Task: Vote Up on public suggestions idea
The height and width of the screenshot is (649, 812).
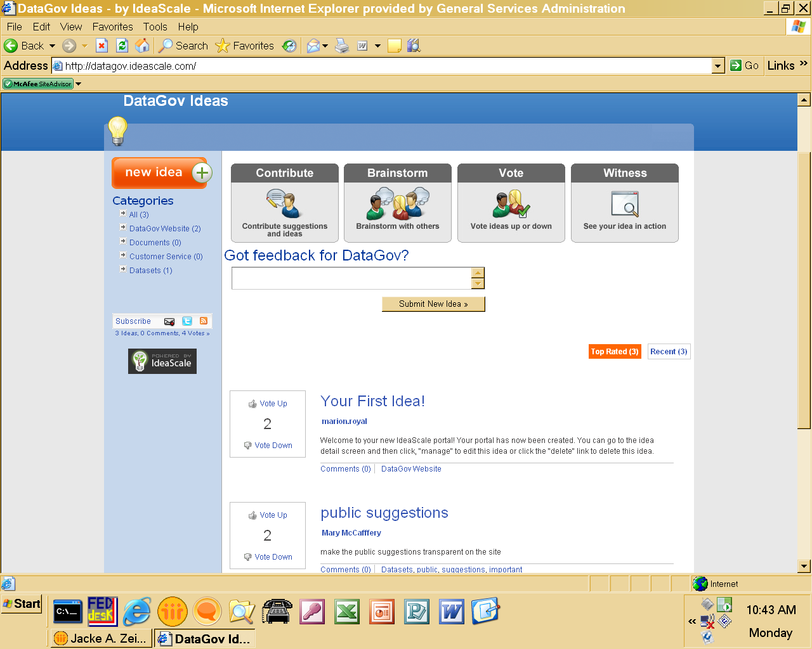Action: point(268,515)
